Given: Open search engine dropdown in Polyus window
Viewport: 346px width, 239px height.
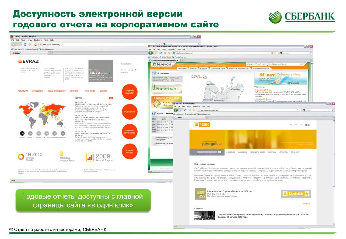Looking at the screenshot, I should (304, 110).
